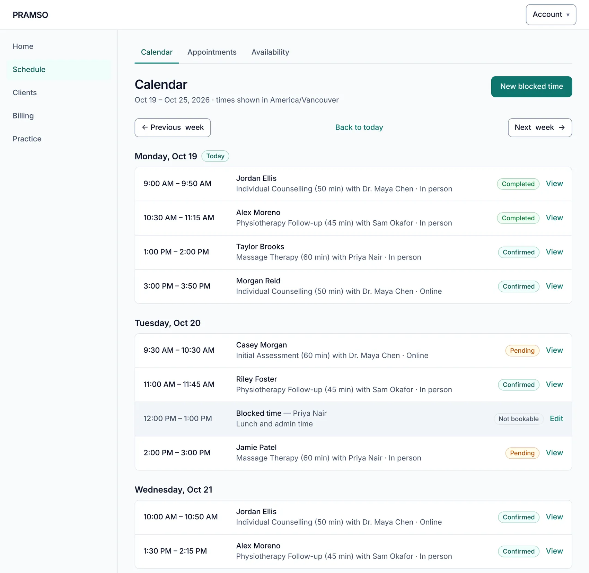This screenshot has width=589, height=573.
Task: Open Practice in the sidebar
Action: tap(27, 139)
